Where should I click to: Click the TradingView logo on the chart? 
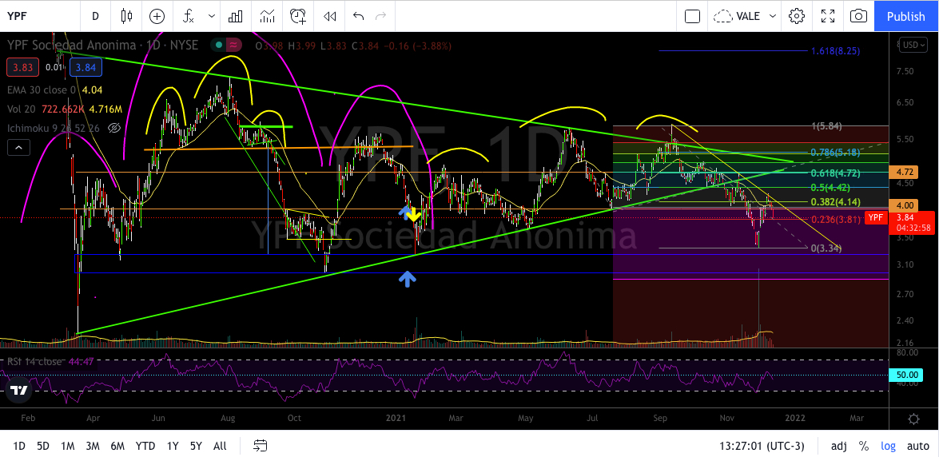18,390
